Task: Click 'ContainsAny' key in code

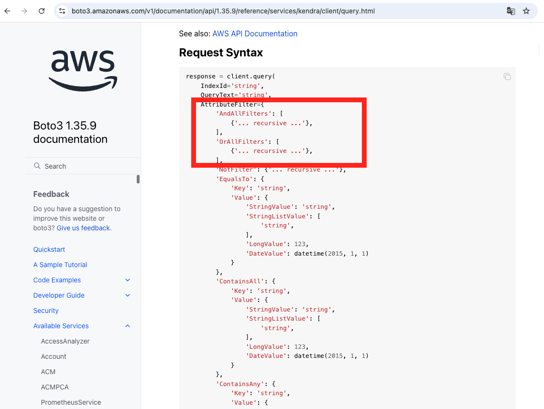Action: 240,384
